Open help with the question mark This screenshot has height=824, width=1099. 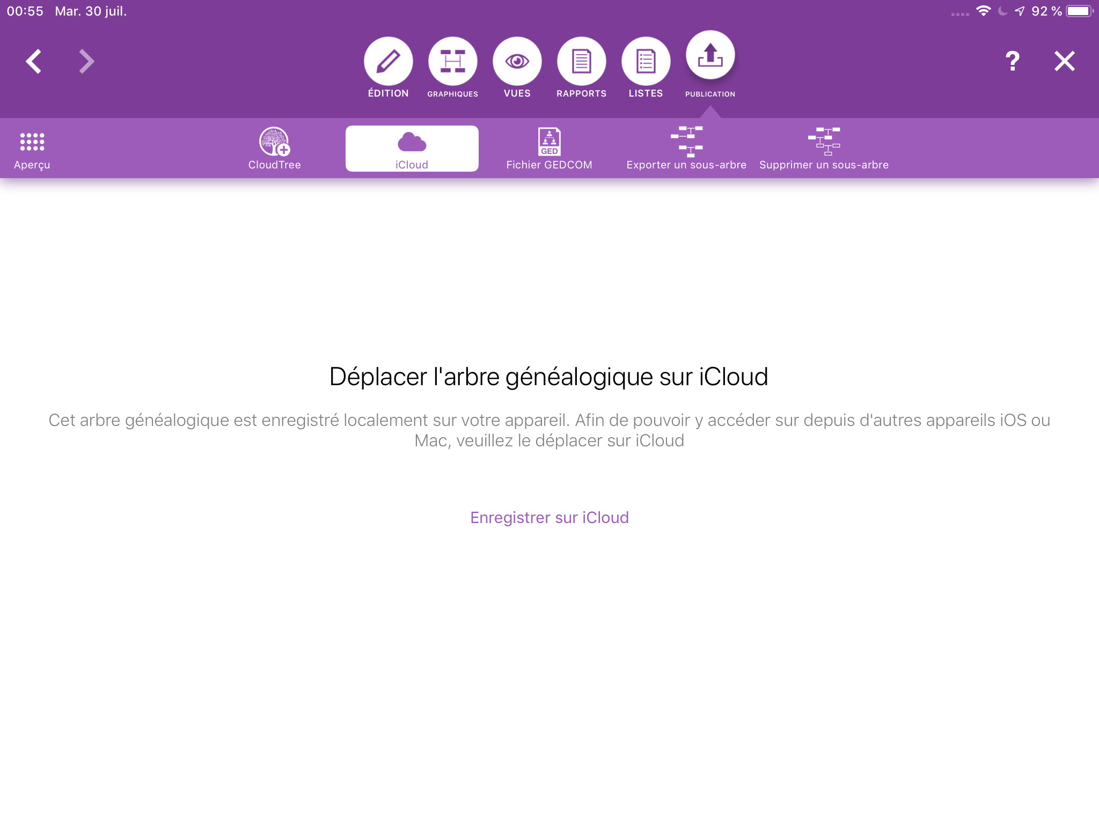(x=1012, y=61)
